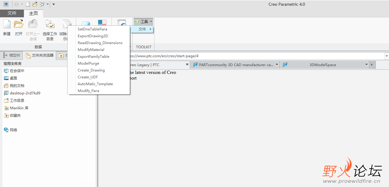Image resolution: width=389 pixels, height=187 pixels.
Task: Click the 打开上一会话 icon
Action: point(33,24)
